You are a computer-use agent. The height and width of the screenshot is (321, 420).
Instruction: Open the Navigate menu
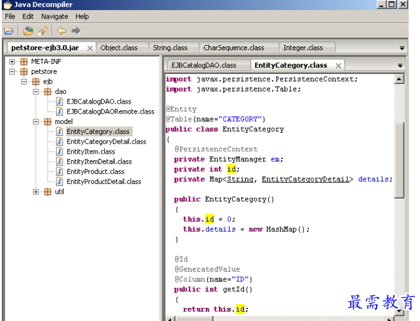(54, 17)
